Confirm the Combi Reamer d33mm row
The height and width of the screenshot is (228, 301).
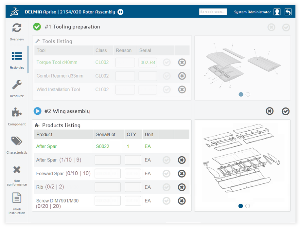(167, 76)
